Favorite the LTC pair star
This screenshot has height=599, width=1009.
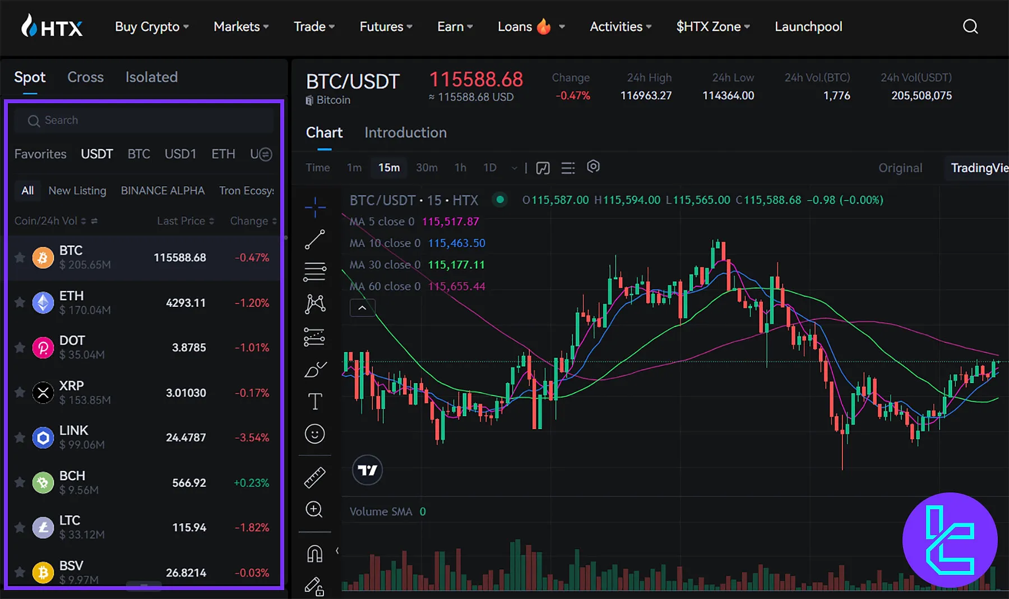click(x=20, y=527)
